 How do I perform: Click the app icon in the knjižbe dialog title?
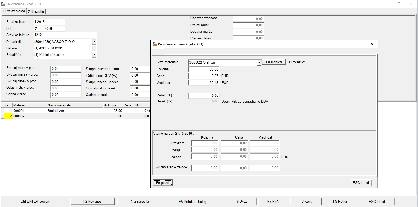(155, 44)
